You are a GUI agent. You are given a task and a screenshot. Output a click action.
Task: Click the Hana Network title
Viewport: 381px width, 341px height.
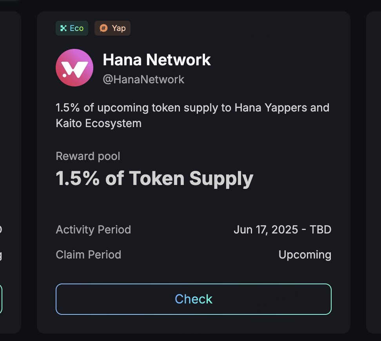[x=157, y=59]
